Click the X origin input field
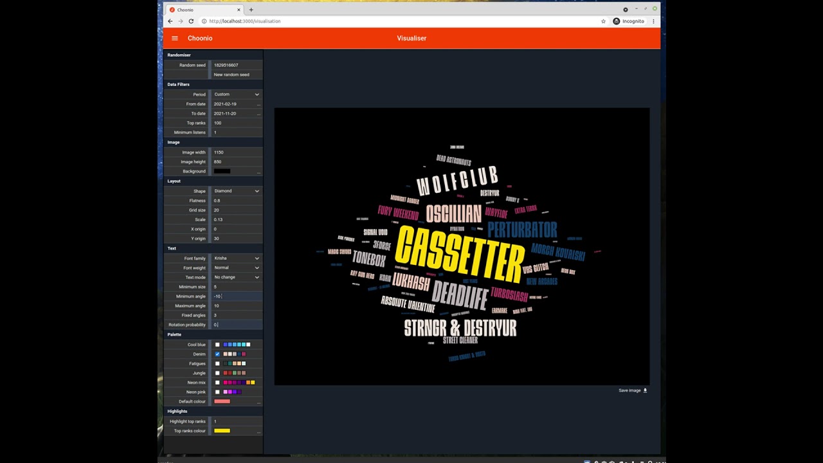 pyautogui.click(x=237, y=229)
